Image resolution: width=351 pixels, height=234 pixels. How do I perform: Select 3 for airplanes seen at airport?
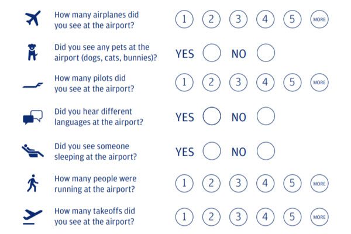(239, 19)
